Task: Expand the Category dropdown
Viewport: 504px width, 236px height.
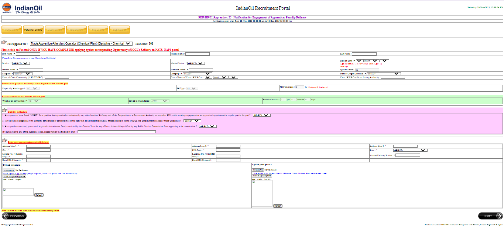Action: (197, 74)
